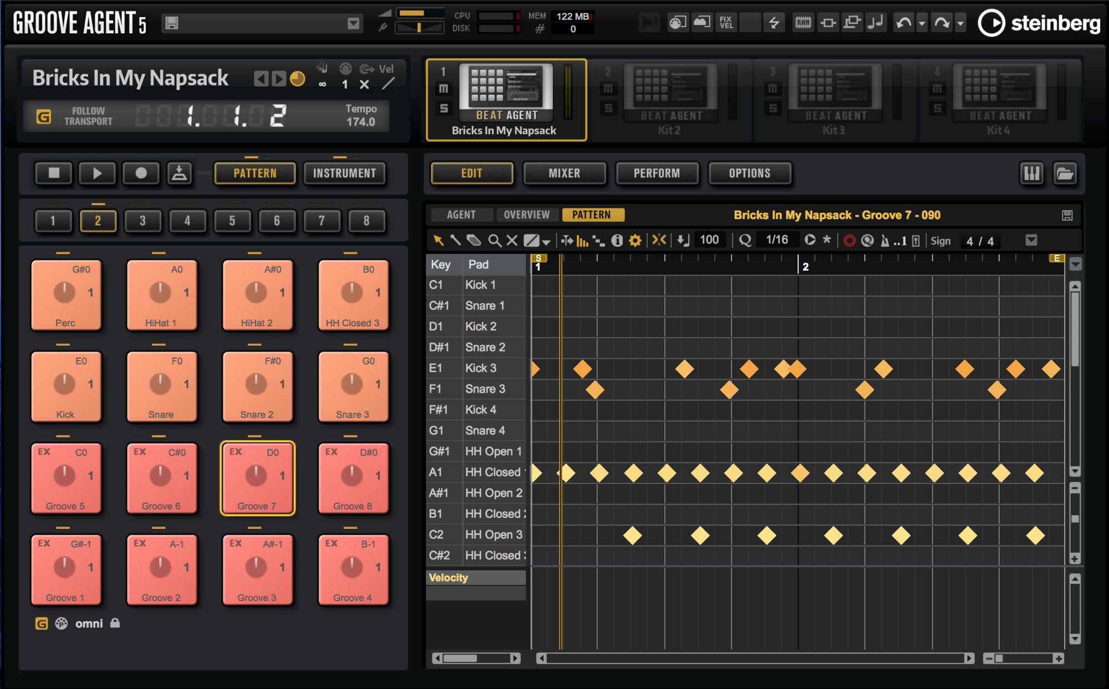Toggle the pad section G global button
This screenshot has height=689, width=1109.
point(42,624)
